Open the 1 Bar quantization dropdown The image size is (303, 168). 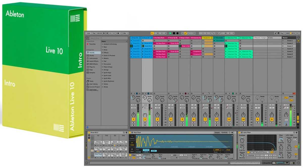[125, 33]
